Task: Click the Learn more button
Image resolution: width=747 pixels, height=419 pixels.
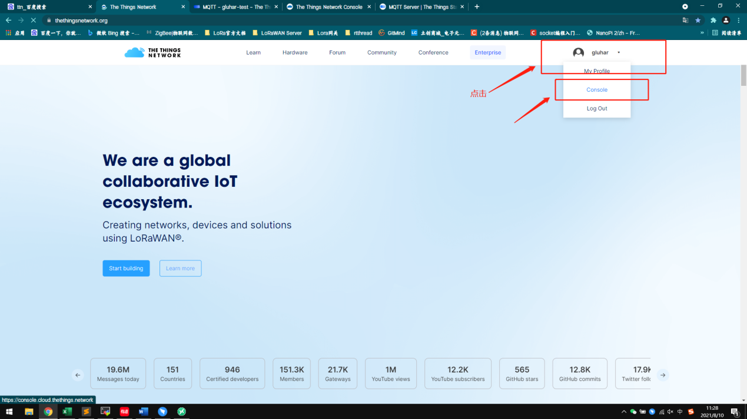Action: point(180,269)
